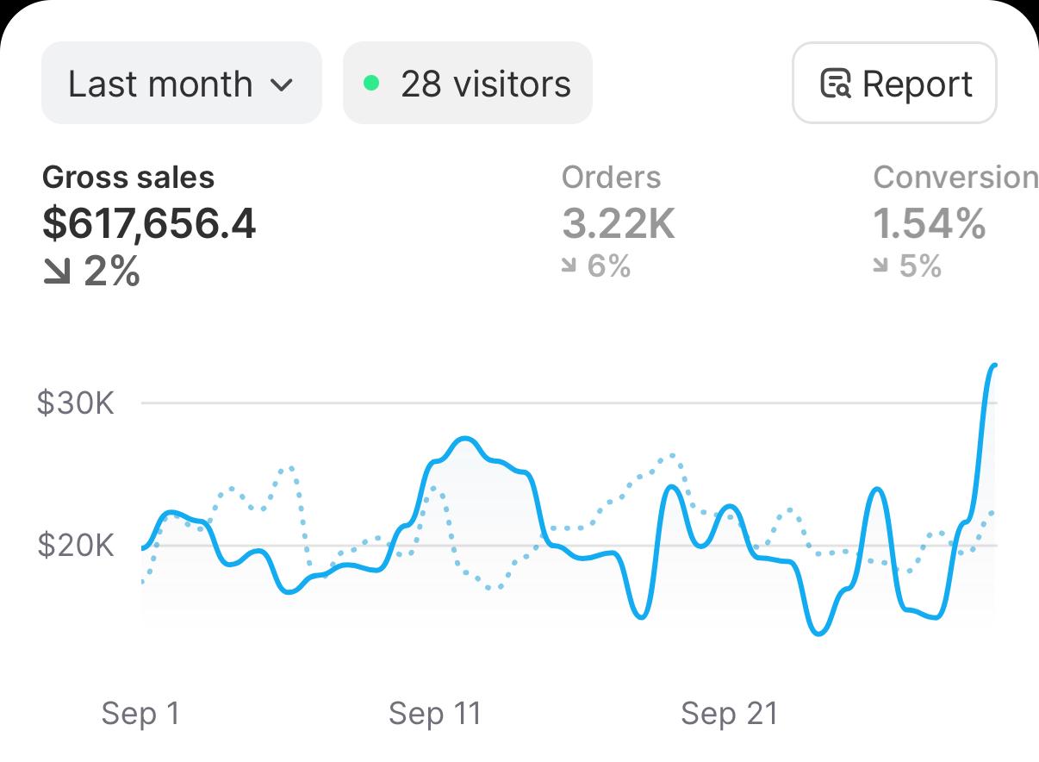Click the $30K axis label
The height and width of the screenshot is (762, 1039).
(76, 403)
